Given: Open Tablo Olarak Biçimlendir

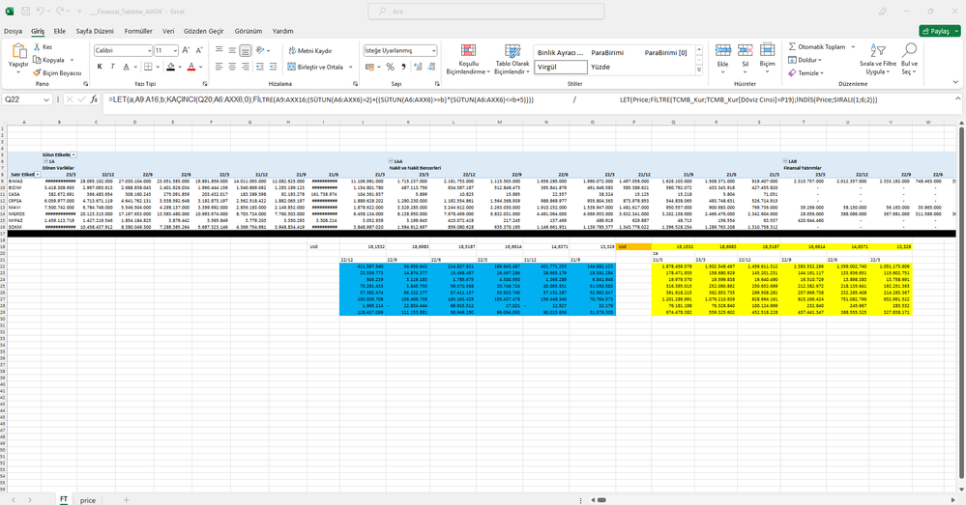Looking at the screenshot, I should [512, 59].
